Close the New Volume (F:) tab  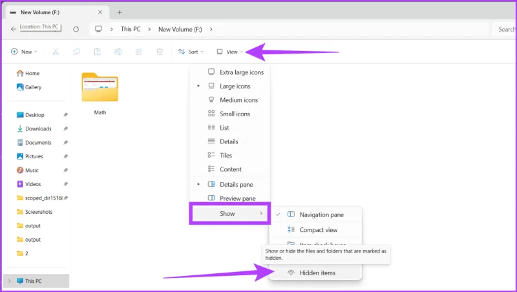[100, 12]
